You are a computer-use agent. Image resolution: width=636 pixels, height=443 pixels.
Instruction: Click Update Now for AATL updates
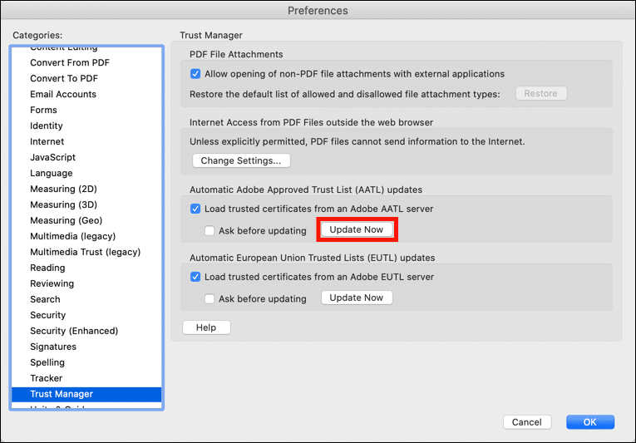(x=357, y=230)
